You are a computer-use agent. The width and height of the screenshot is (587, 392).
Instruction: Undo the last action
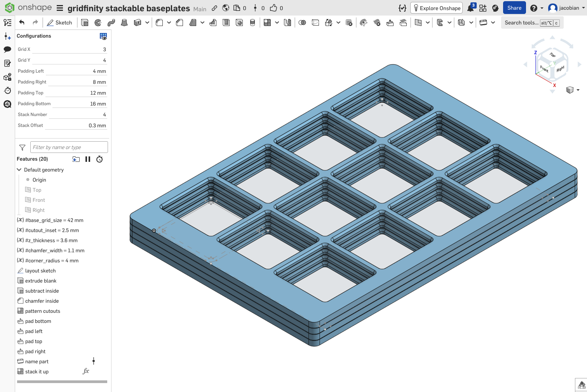(x=22, y=23)
